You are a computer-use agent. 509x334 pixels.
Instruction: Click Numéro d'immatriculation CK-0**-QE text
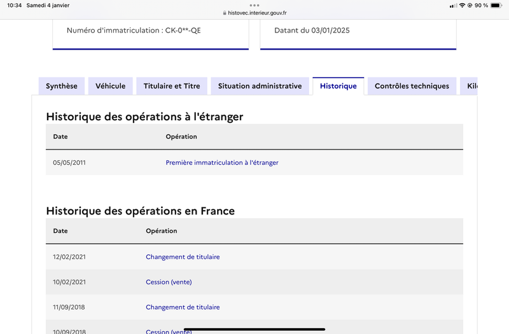[x=134, y=31]
